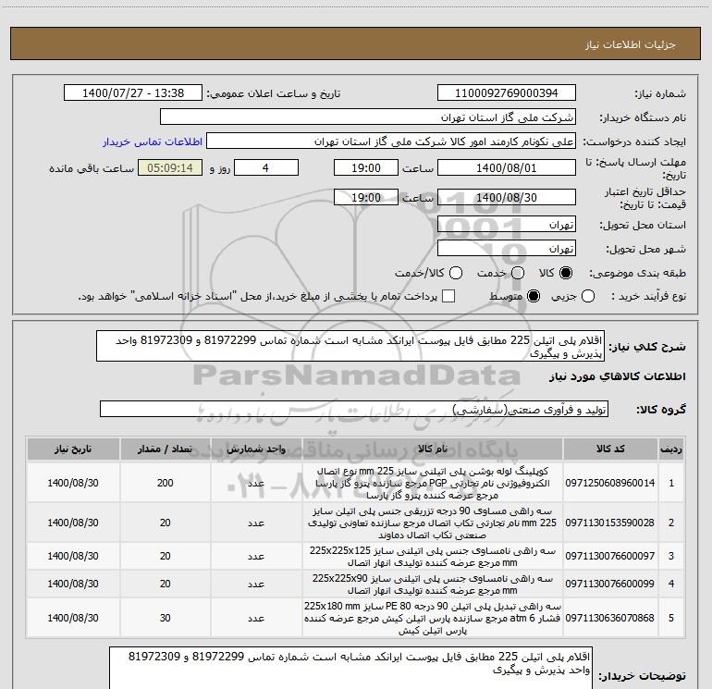This screenshot has height=689, width=712.
Task: Click need date 1400/08/30 in row 1
Action: click(73, 483)
